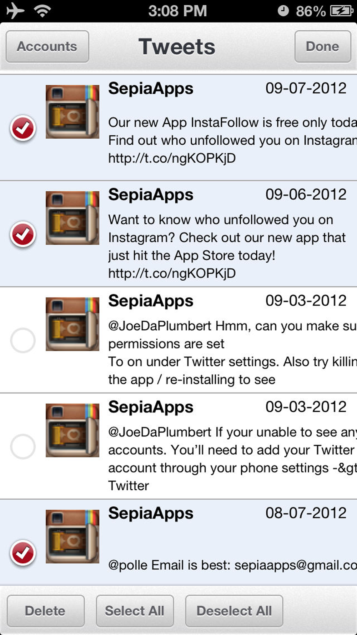Tap the 09-03-2012 date of the 'Hmm' tweet
357x635 pixels.
[306, 300]
